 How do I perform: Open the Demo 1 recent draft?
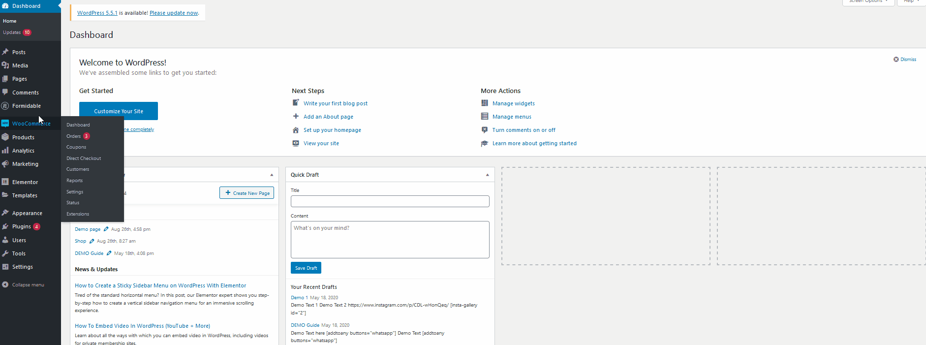299,297
